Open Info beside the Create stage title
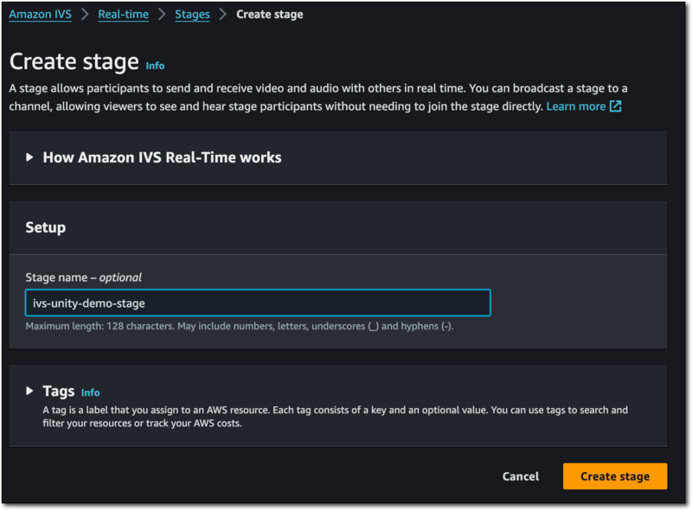The height and width of the screenshot is (510, 692). coord(155,65)
